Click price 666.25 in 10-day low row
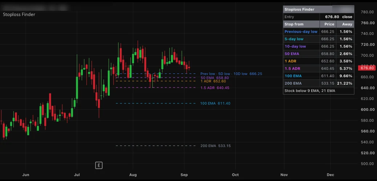The image size is (377, 181). click(x=328, y=46)
